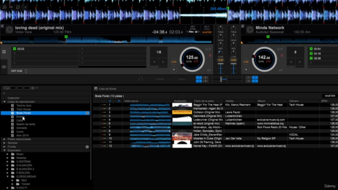Open the Colección item
338x190 pixels.
[14, 98]
